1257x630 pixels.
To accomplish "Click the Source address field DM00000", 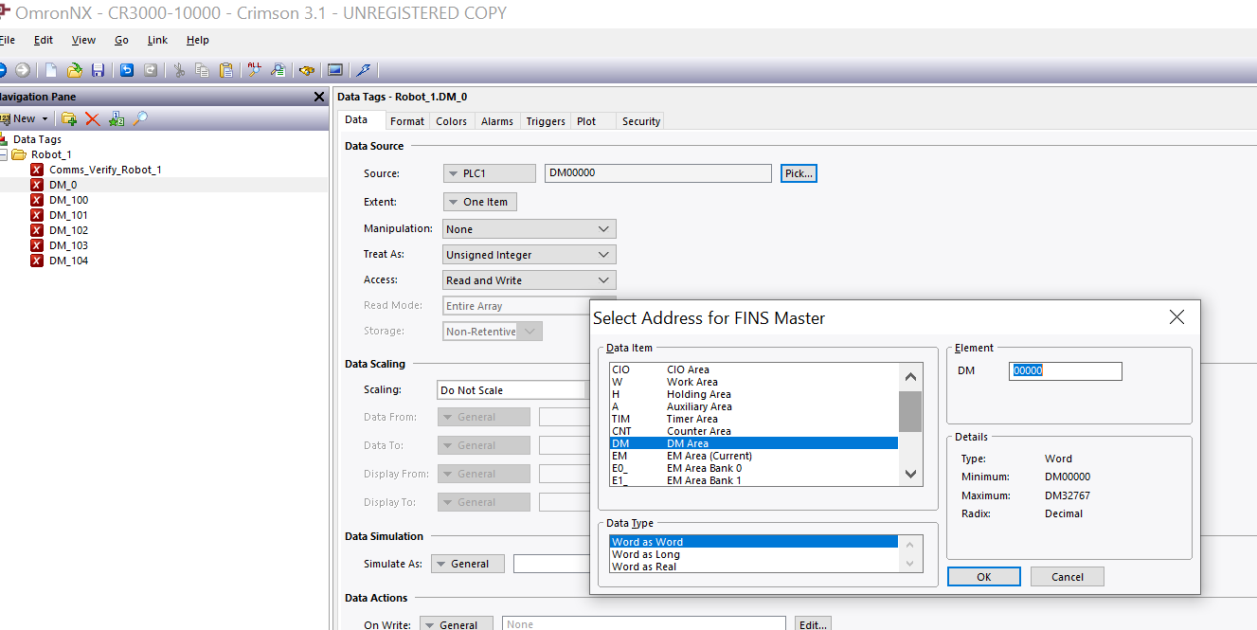I will point(658,173).
